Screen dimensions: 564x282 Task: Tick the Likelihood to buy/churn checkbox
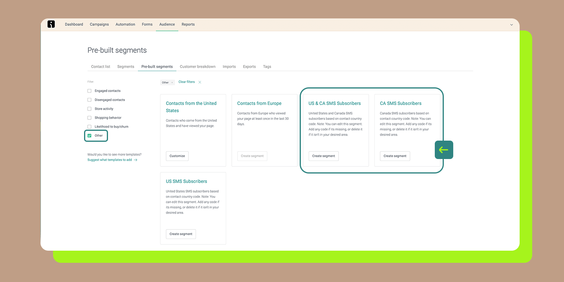point(90,127)
